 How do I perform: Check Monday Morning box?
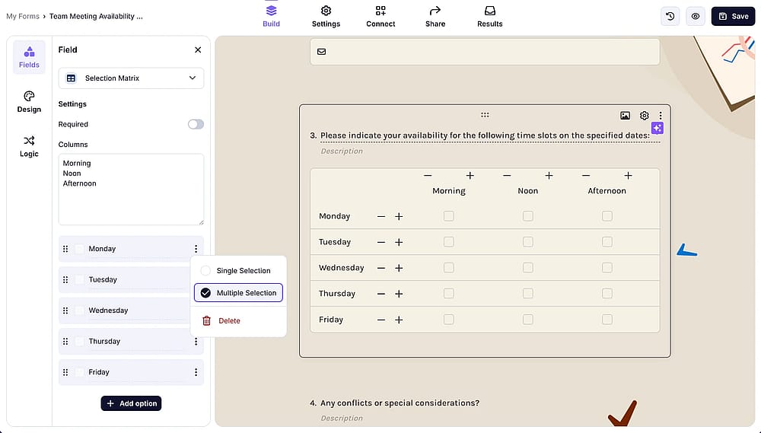coord(448,216)
